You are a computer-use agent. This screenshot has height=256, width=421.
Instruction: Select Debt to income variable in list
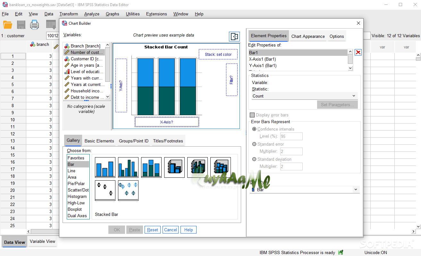tap(84, 97)
